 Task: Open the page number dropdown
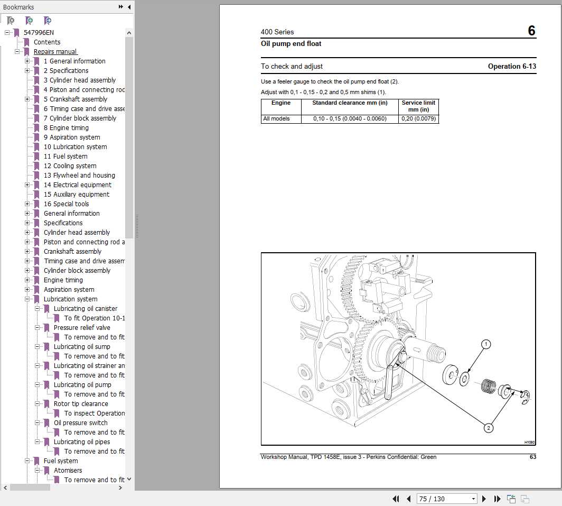tap(474, 499)
